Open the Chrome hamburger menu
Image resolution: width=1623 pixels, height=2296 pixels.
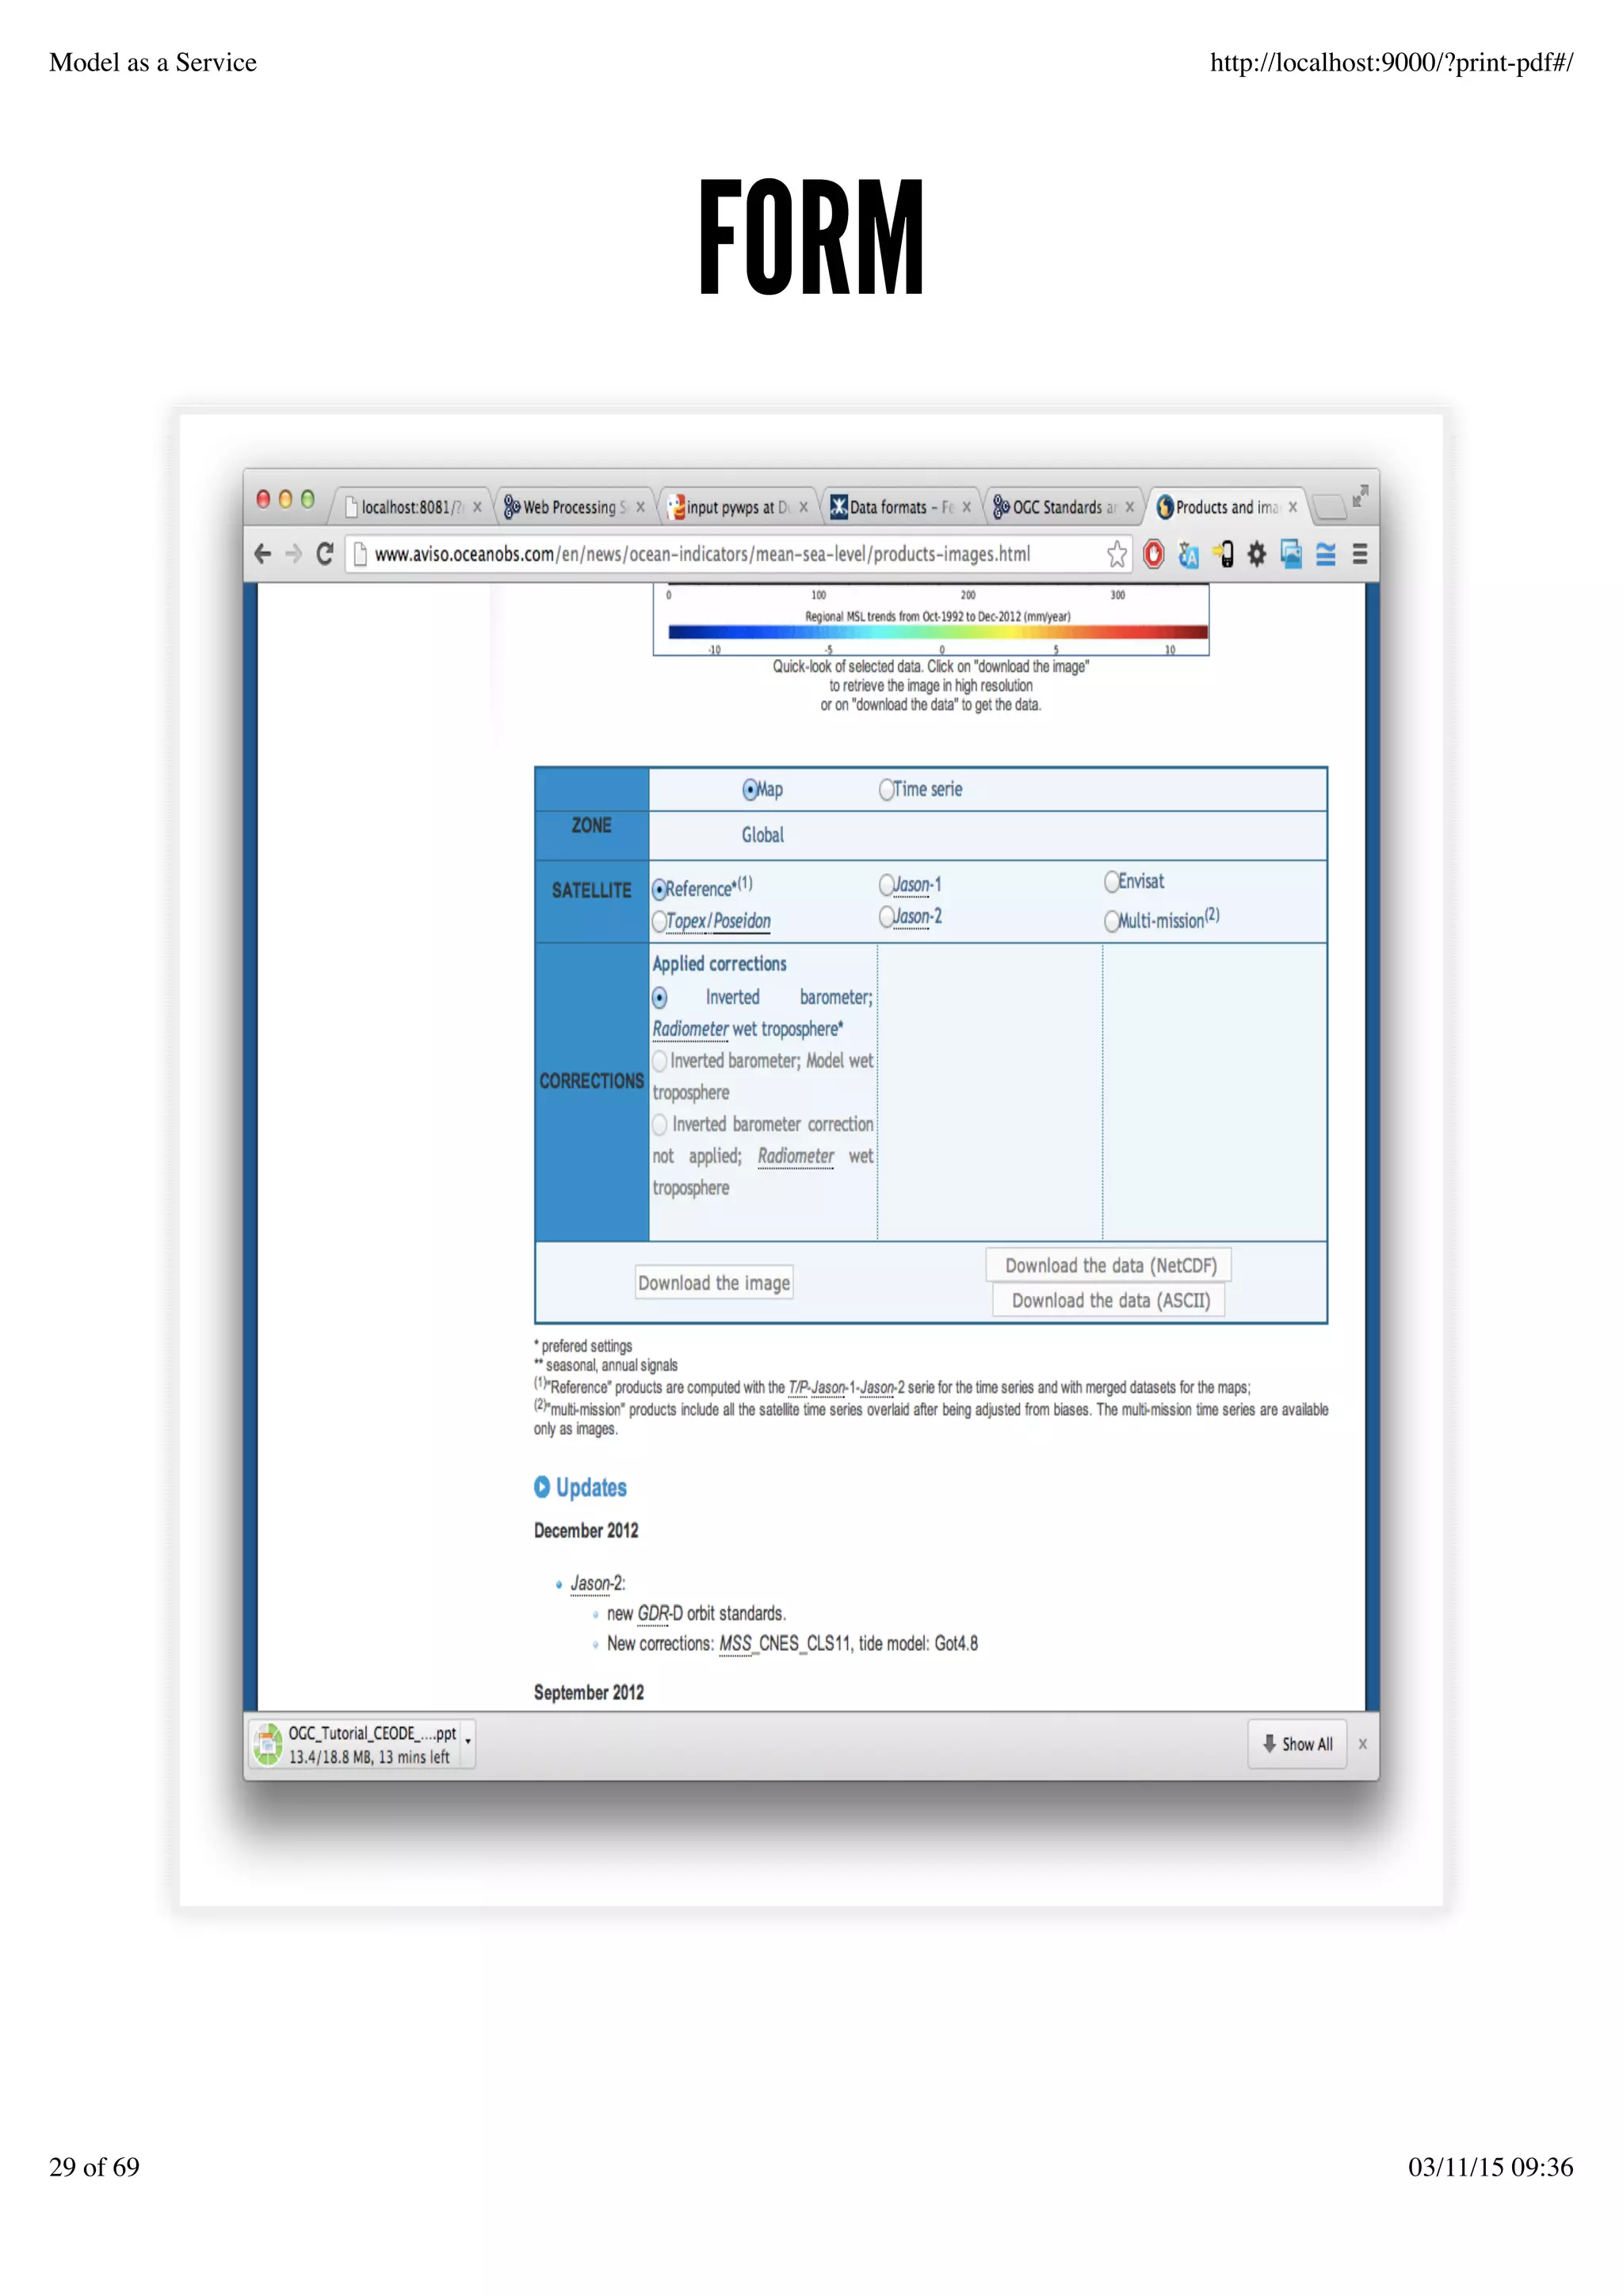click(x=1360, y=554)
